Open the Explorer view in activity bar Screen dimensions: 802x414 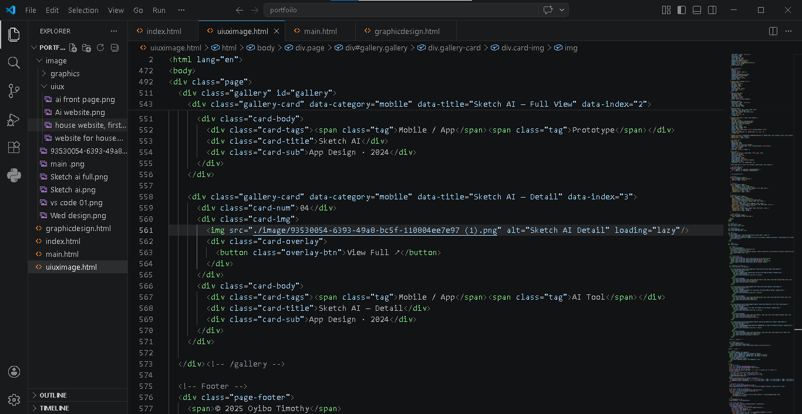pos(14,34)
